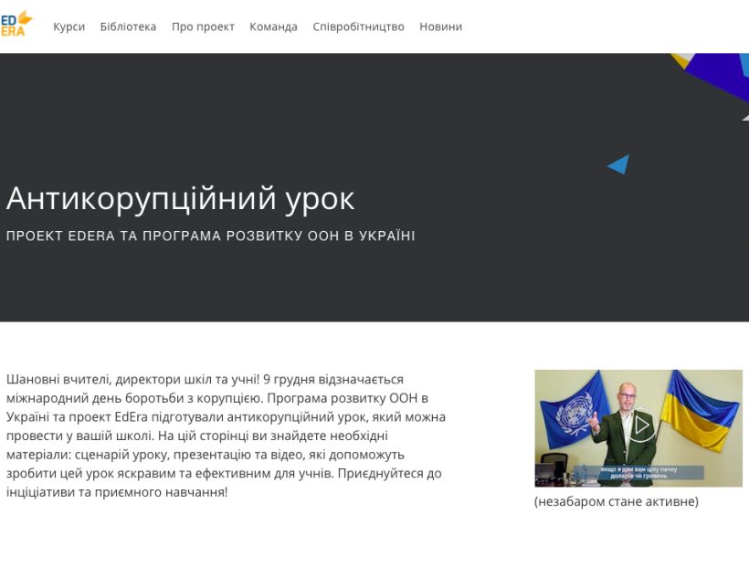
Task: Go to the Про проект page
Action: (203, 26)
